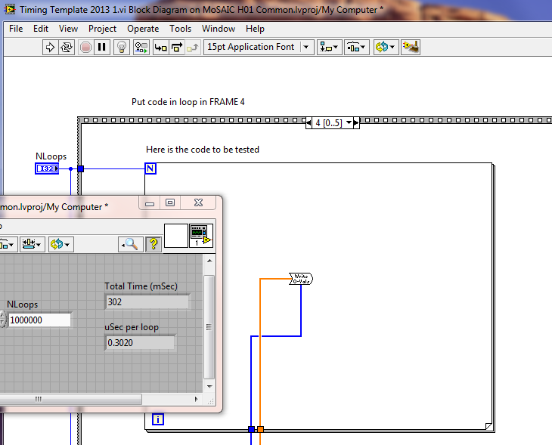The height and width of the screenshot is (445, 552).
Task: Minimize the front panel window
Action: point(150,202)
